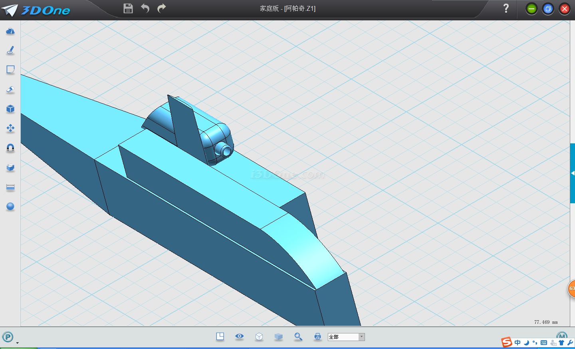Toggle shaded solid block display mode

(x=279, y=337)
